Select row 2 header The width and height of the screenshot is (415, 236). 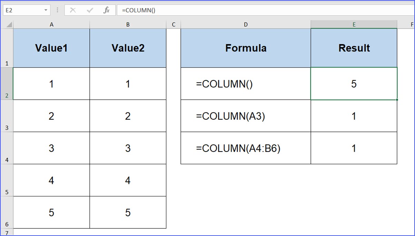click(7, 83)
